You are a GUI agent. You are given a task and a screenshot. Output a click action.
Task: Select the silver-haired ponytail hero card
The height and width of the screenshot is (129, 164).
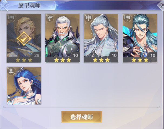101,38
